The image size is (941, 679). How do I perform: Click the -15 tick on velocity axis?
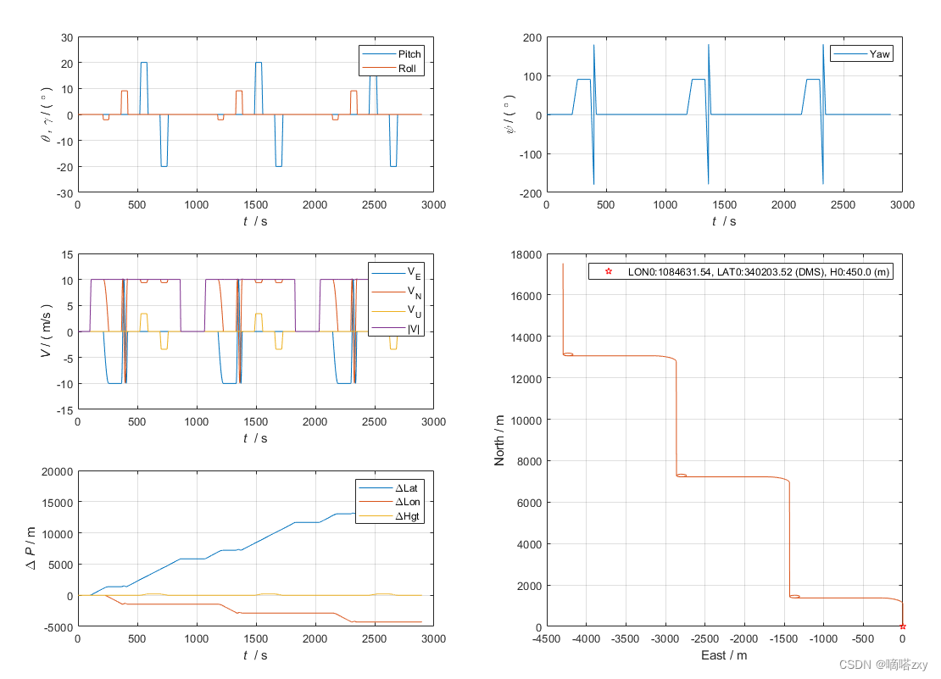click(x=64, y=411)
